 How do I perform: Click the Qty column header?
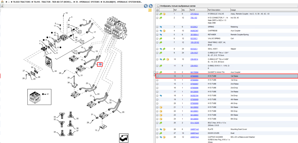click(x=185, y=10)
